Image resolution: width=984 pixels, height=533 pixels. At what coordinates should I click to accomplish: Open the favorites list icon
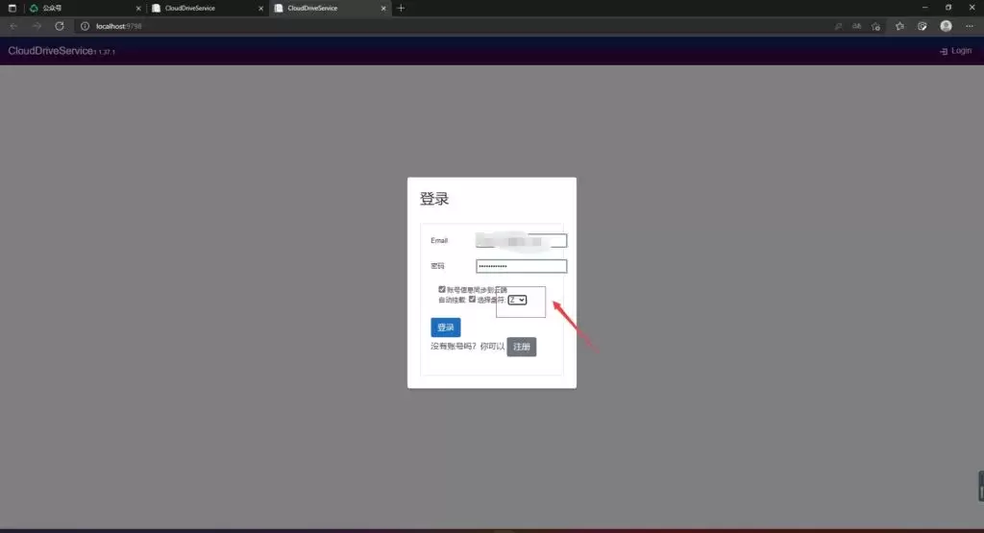(x=899, y=26)
